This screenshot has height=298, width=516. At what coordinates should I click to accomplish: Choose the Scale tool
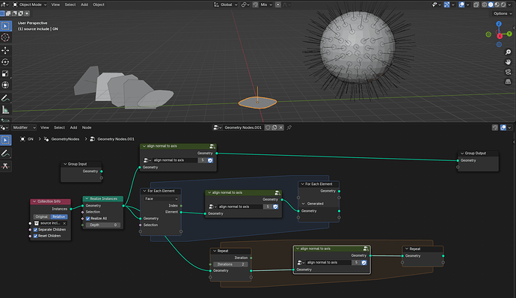pyautogui.click(x=5, y=73)
